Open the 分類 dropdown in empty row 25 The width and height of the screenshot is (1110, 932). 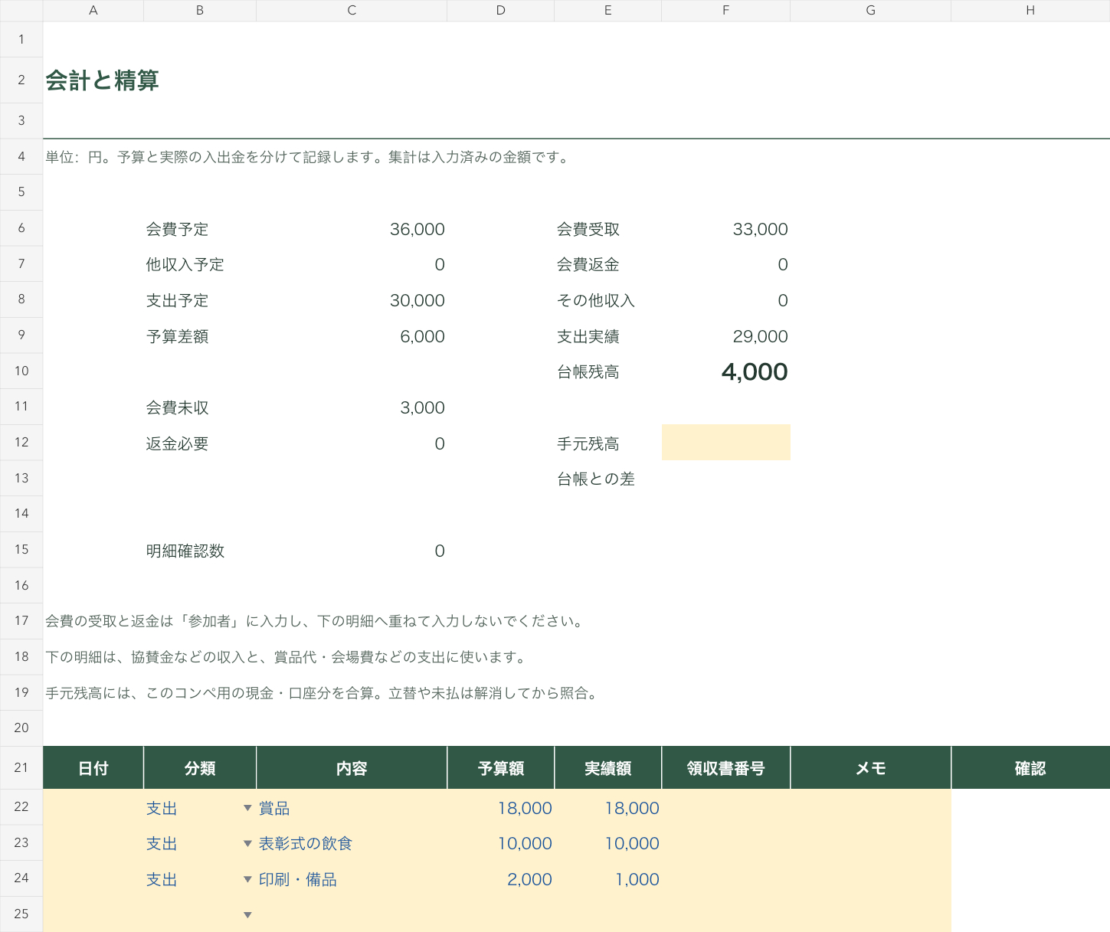pos(247,914)
